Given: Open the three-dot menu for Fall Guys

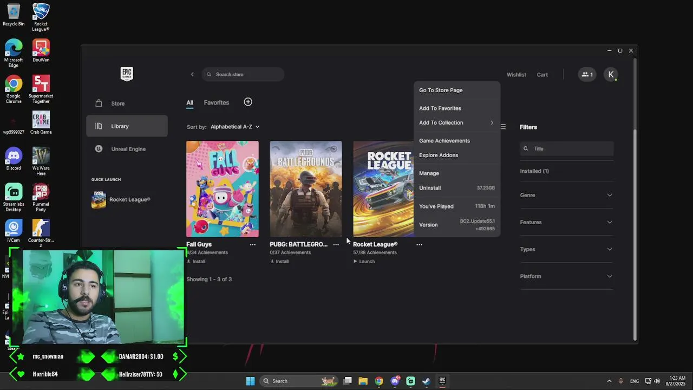Looking at the screenshot, I should [252, 244].
